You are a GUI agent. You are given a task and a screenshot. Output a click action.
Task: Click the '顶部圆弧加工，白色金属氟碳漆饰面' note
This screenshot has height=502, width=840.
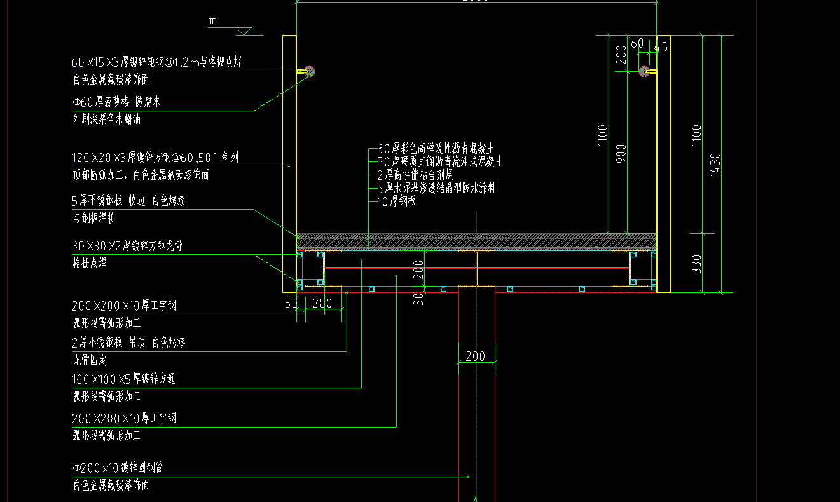pyautogui.click(x=141, y=175)
